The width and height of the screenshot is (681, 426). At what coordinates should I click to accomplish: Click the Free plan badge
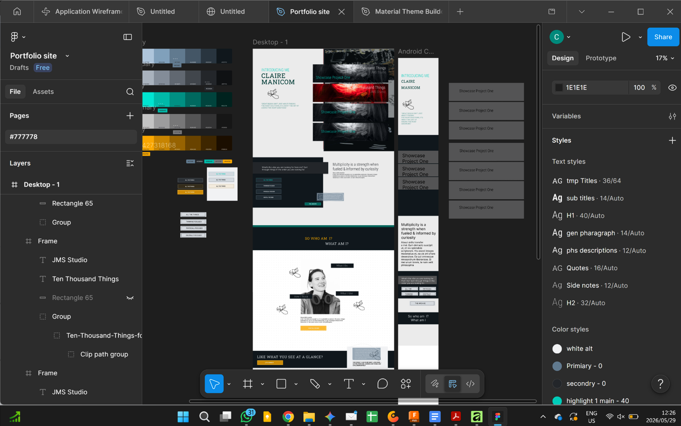pos(43,68)
